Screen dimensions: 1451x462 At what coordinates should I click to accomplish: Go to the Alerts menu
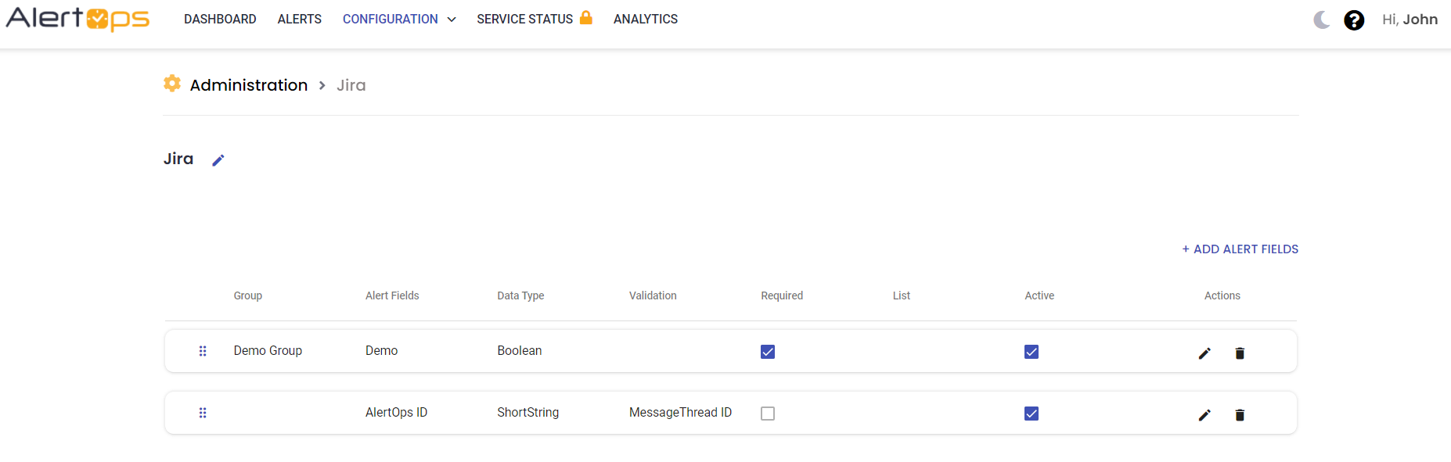coord(299,19)
